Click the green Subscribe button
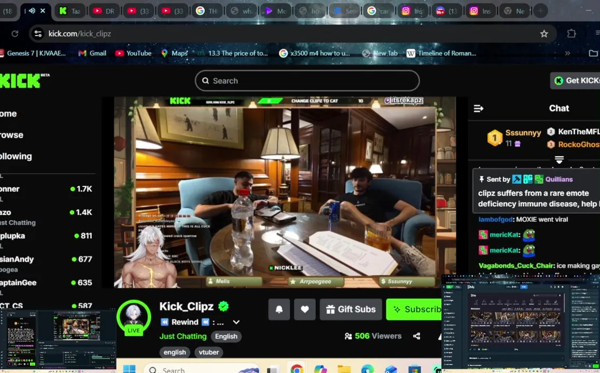The image size is (600, 373). pos(414,309)
